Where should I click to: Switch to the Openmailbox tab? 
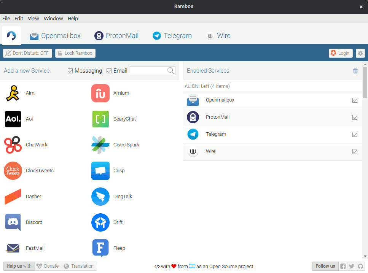(55, 36)
